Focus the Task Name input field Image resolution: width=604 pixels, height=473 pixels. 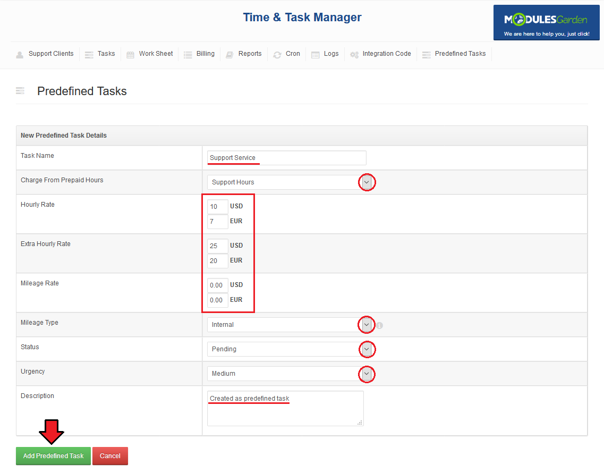(286, 158)
